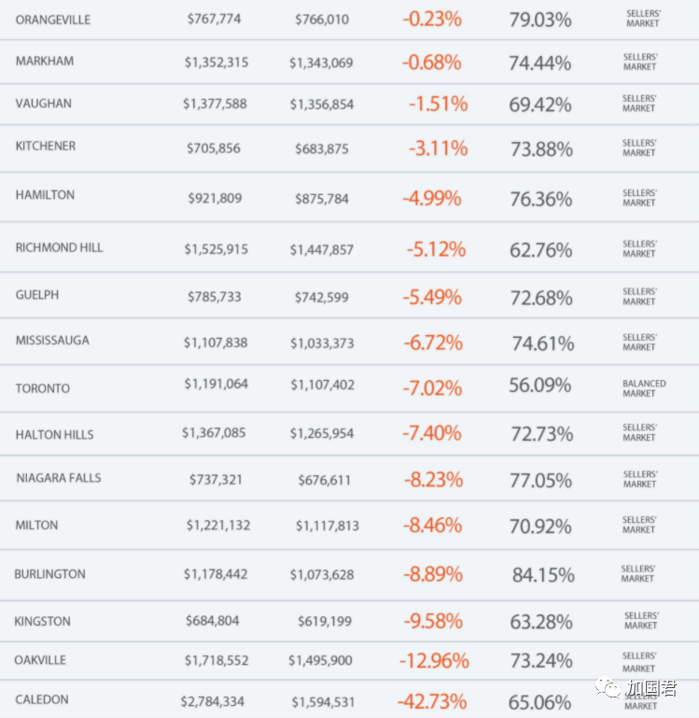This screenshot has height=718, width=699.
Task: Select Vaughan's -1.51% change value
Action: (x=438, y=104)
